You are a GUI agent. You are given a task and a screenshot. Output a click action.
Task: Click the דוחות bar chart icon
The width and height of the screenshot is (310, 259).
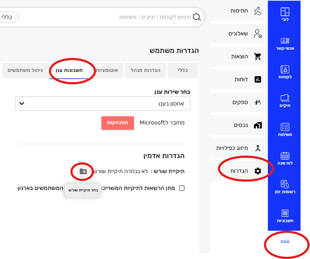tap(257, 79)
